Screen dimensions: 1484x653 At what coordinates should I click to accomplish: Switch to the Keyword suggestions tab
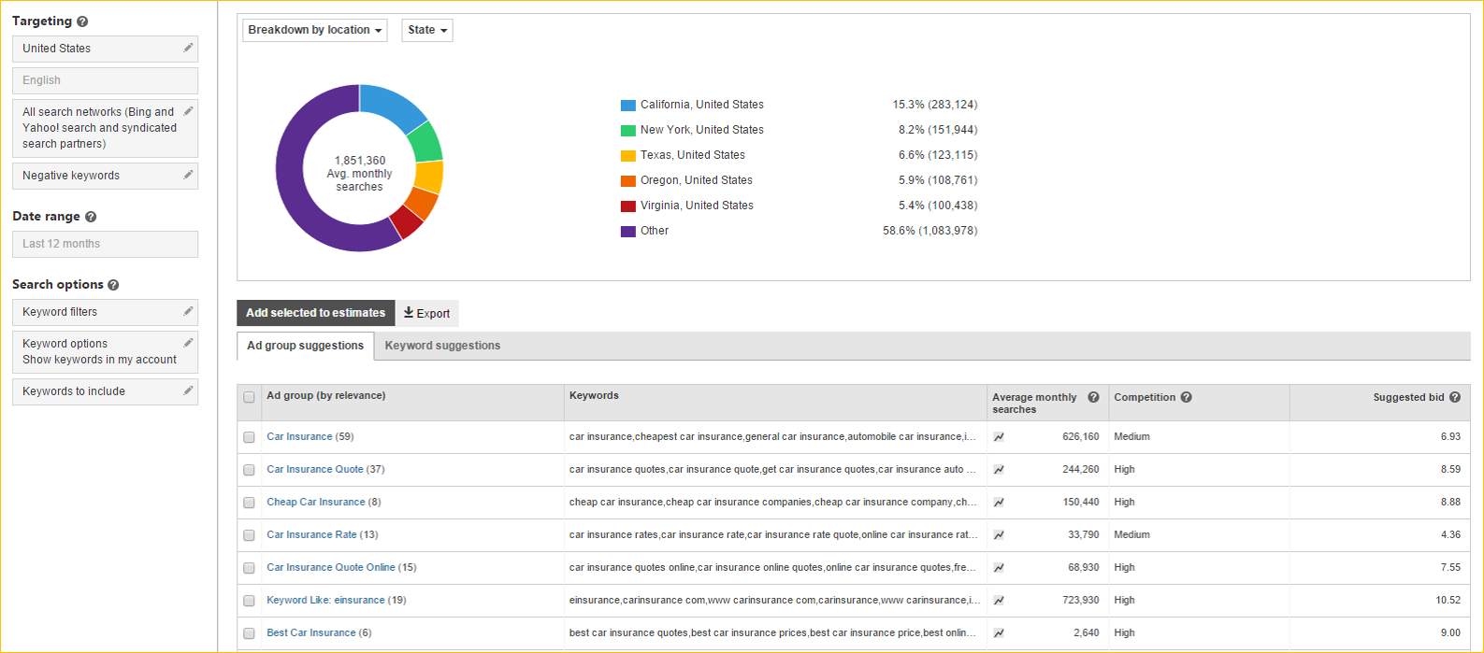tap(442, 346)
